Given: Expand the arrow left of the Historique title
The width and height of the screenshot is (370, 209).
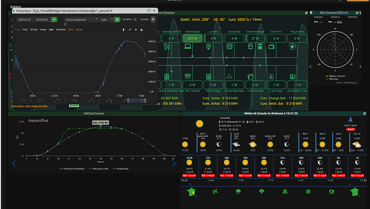Looking at the screenshot, I should [14, 11].
